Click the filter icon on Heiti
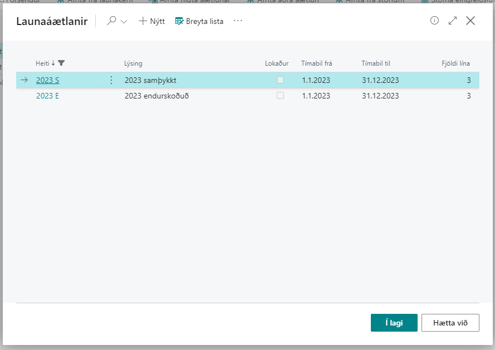The image size is (495, 350). point(61,63)
